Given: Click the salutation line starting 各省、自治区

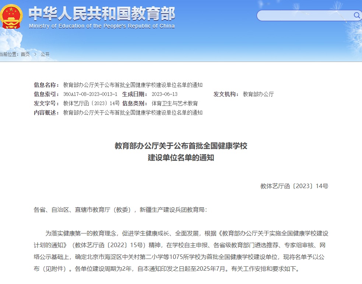Looking at the screenshot, I should pyautogui.click(x=120, y=210).
